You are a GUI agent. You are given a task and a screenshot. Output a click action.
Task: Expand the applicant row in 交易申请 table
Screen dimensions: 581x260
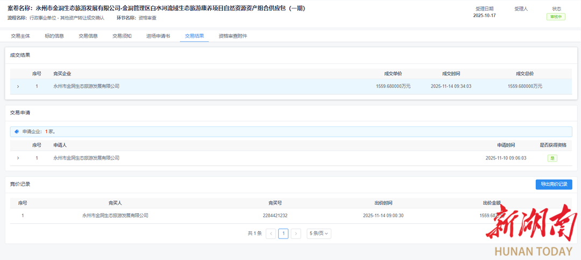click(18, 158)
